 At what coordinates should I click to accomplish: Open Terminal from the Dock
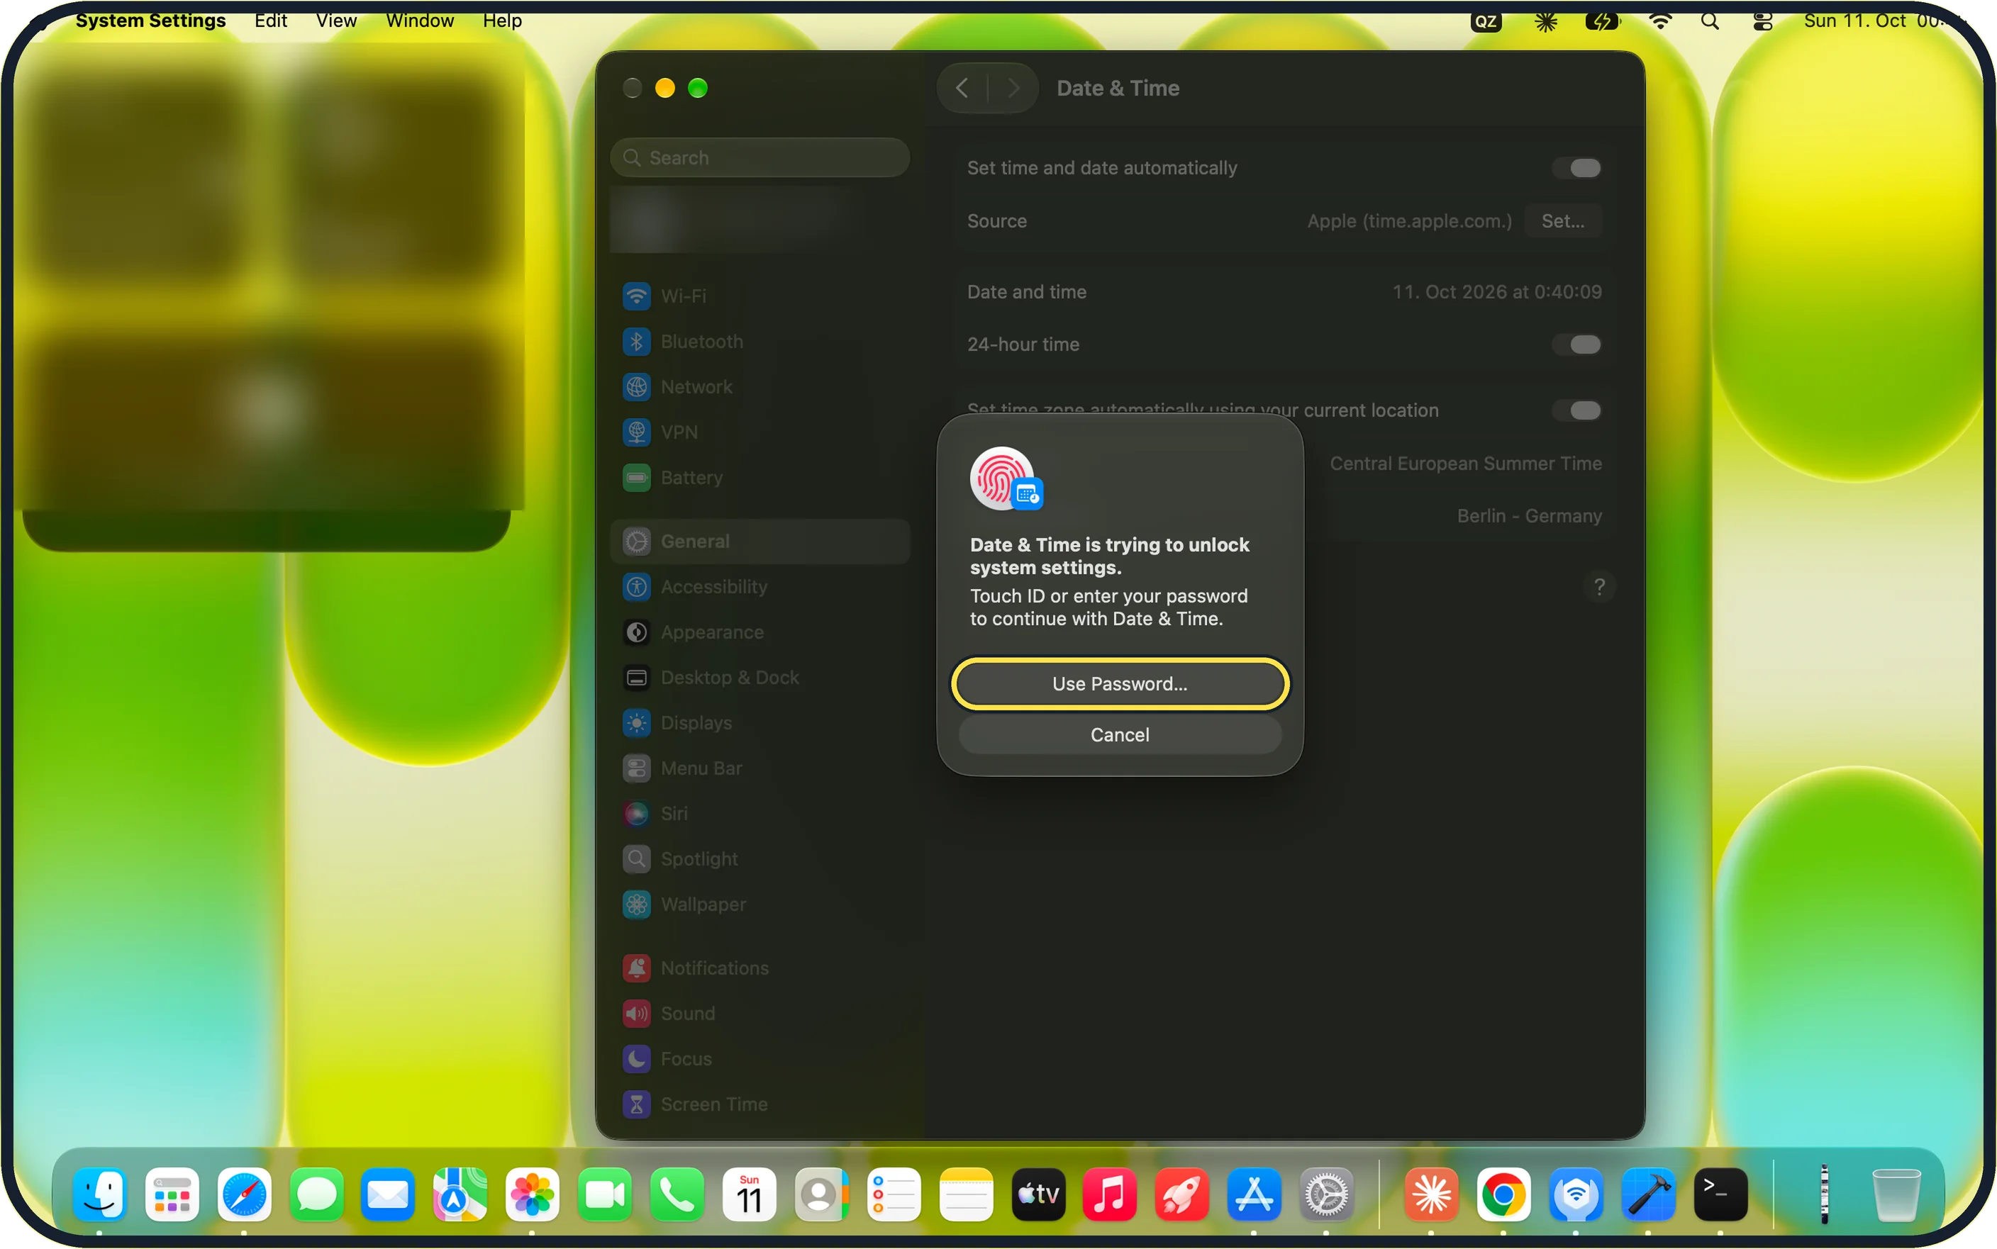[x=1720, y=1194]
